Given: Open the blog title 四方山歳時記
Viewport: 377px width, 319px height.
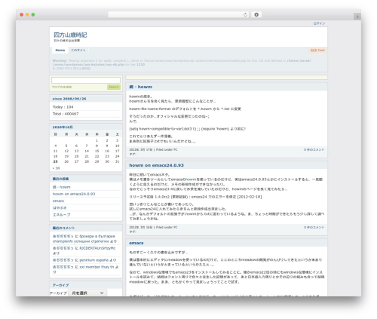Looking at the screenshot, I should (70, 35).
